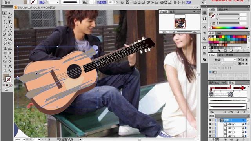Collapse 图层 1 with its disclosure triangle
Screen dimensions: 251x141
pos(219,120)
